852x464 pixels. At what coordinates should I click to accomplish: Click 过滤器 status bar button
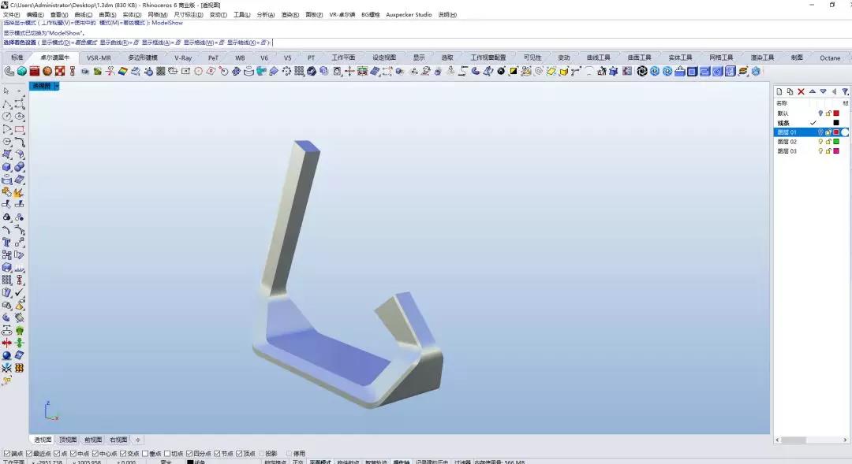coord(461,462)
